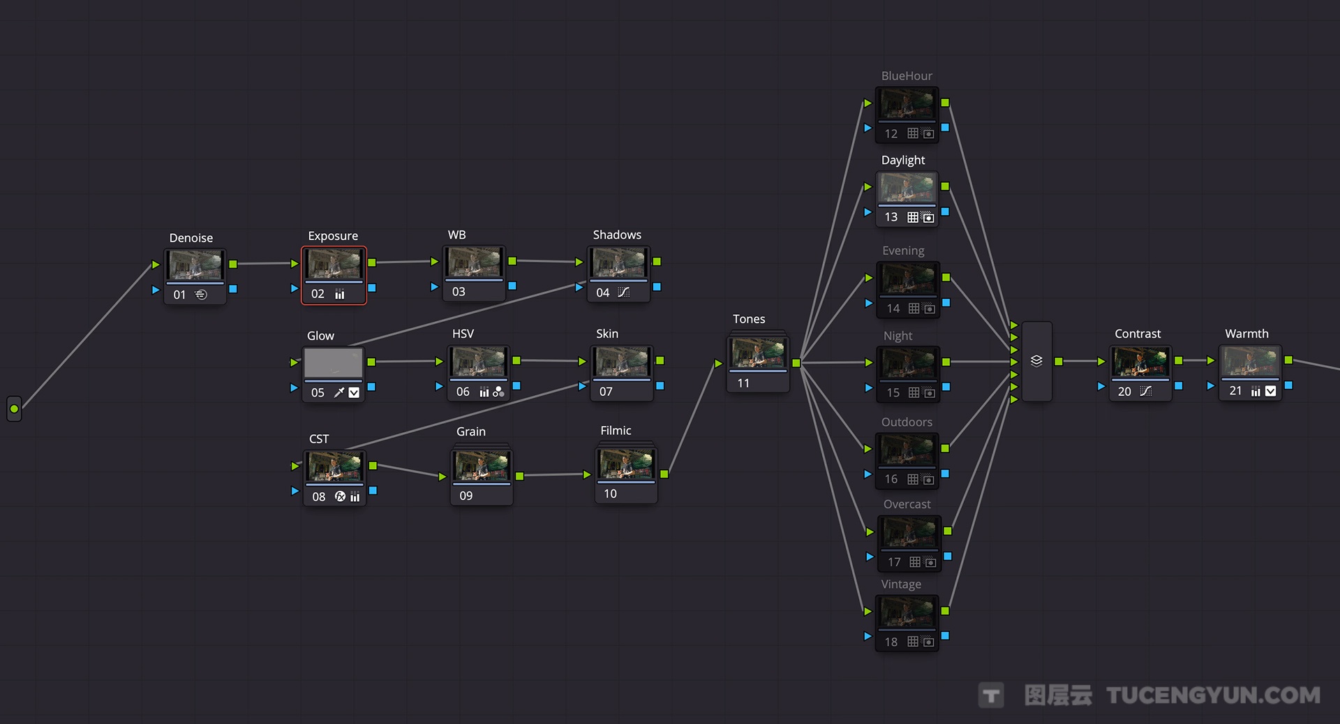Viewport: 1340px width, 724px height.
Task: Click the WB node label text
Action: 456,235
